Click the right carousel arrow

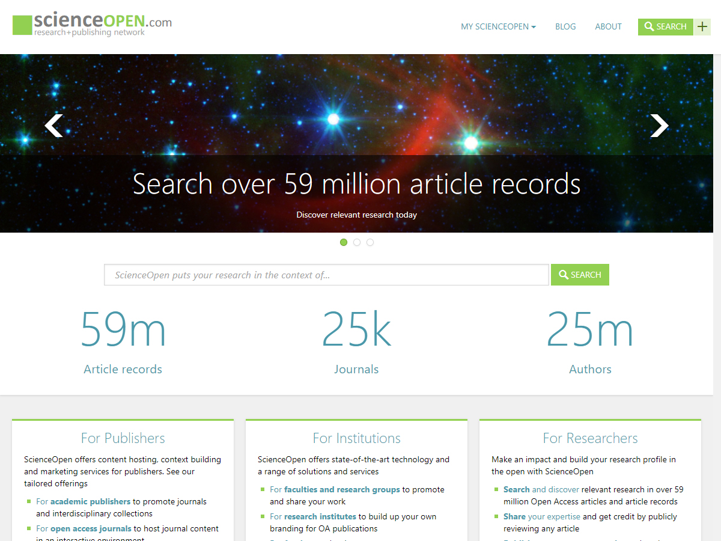coord(659,126)
